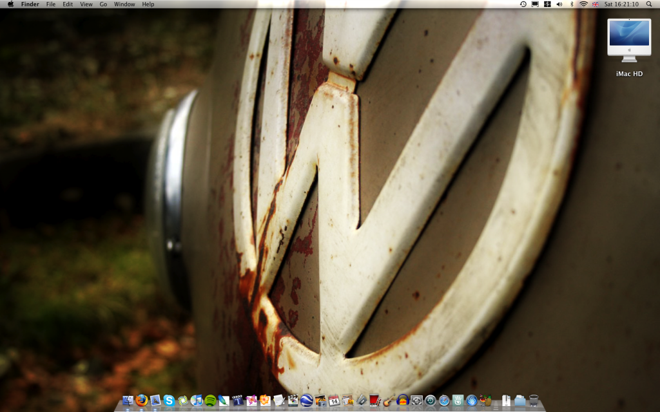Open the orange flower app

(265, 400)
